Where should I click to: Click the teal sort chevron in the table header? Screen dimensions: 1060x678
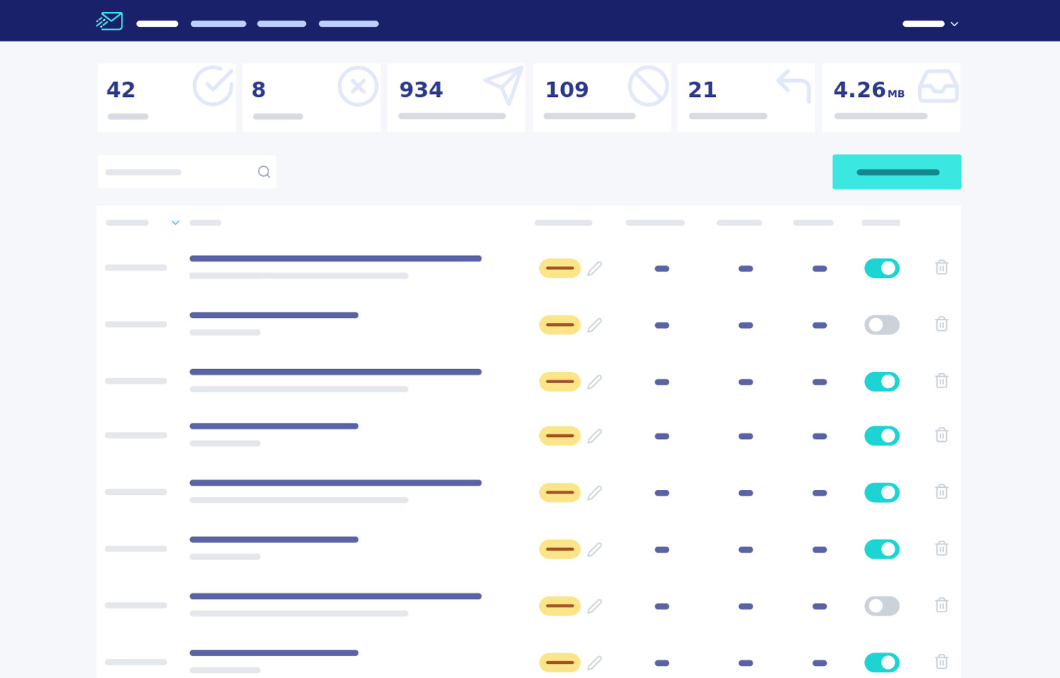(175, 223)
